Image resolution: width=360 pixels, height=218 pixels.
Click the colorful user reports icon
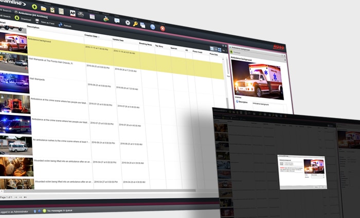tap(106, 19)
